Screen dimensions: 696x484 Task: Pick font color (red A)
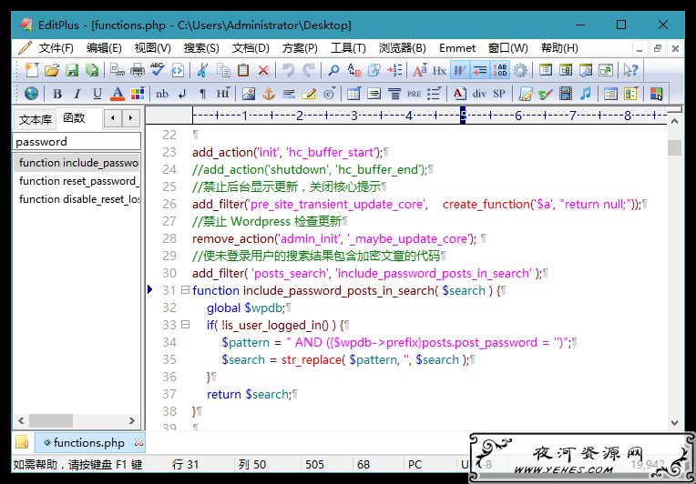point(118,94)
